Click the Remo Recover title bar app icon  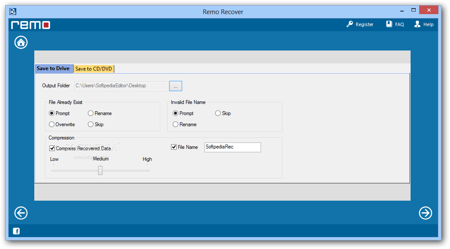13,12
